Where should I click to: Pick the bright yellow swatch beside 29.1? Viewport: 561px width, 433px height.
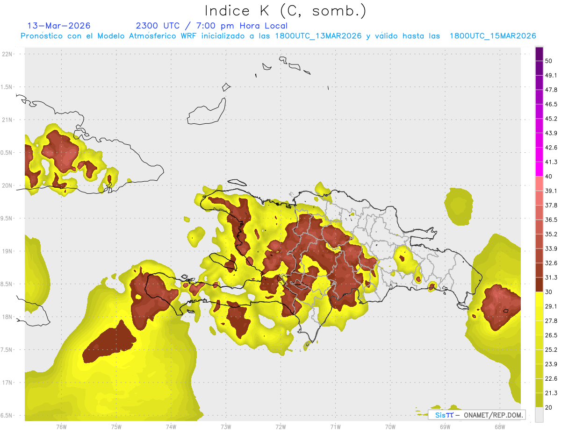(539, 299)
